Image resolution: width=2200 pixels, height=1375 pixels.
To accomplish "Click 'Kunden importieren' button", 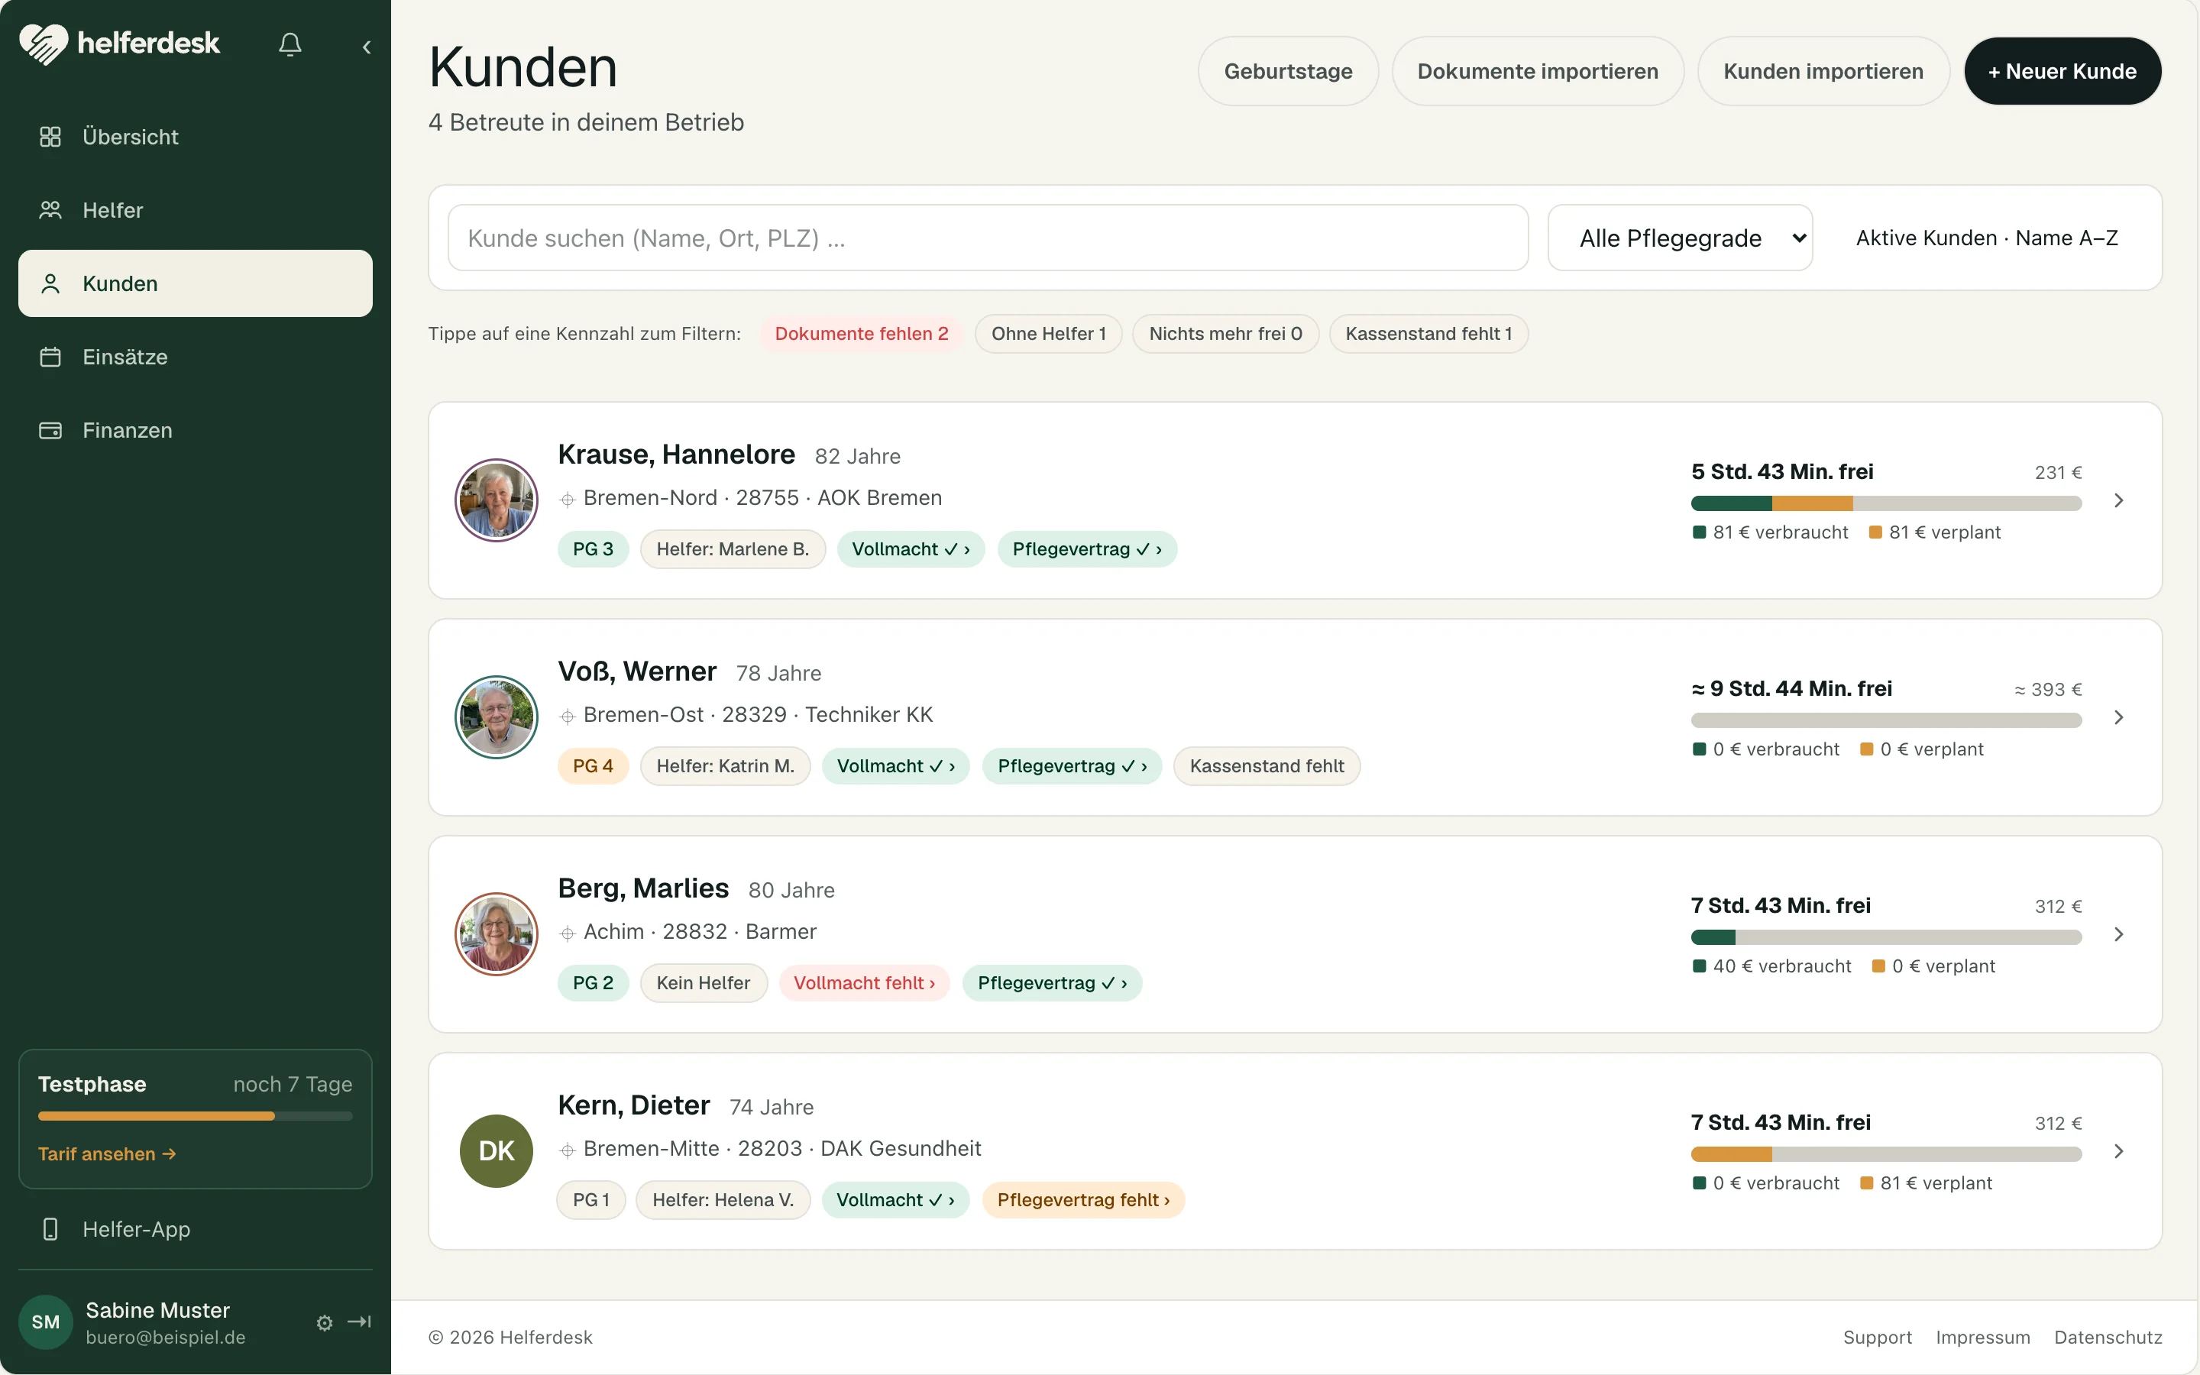I will click(1823, 71).
